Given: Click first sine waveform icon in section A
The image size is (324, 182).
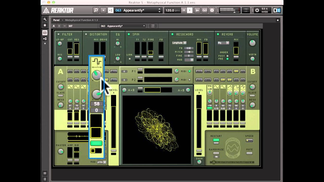Looking at the screenshot, I should [70, 87].
